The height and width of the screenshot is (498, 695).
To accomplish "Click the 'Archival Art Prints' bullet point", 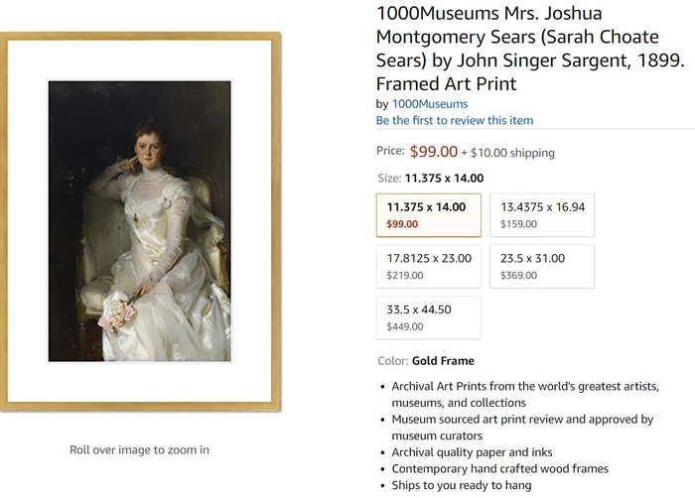I will [525, 386].
